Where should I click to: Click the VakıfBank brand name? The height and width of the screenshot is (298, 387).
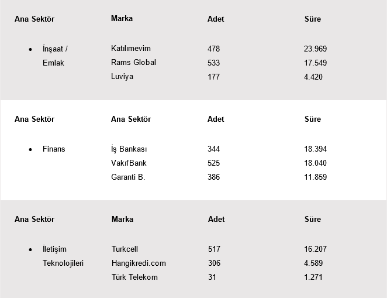coord(129,163)
